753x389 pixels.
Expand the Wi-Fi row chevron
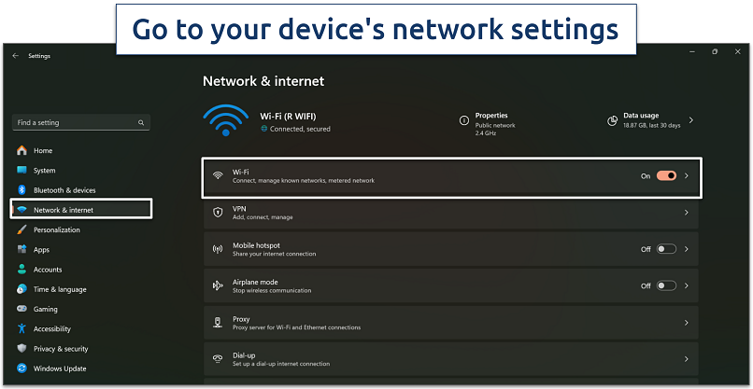687,175
